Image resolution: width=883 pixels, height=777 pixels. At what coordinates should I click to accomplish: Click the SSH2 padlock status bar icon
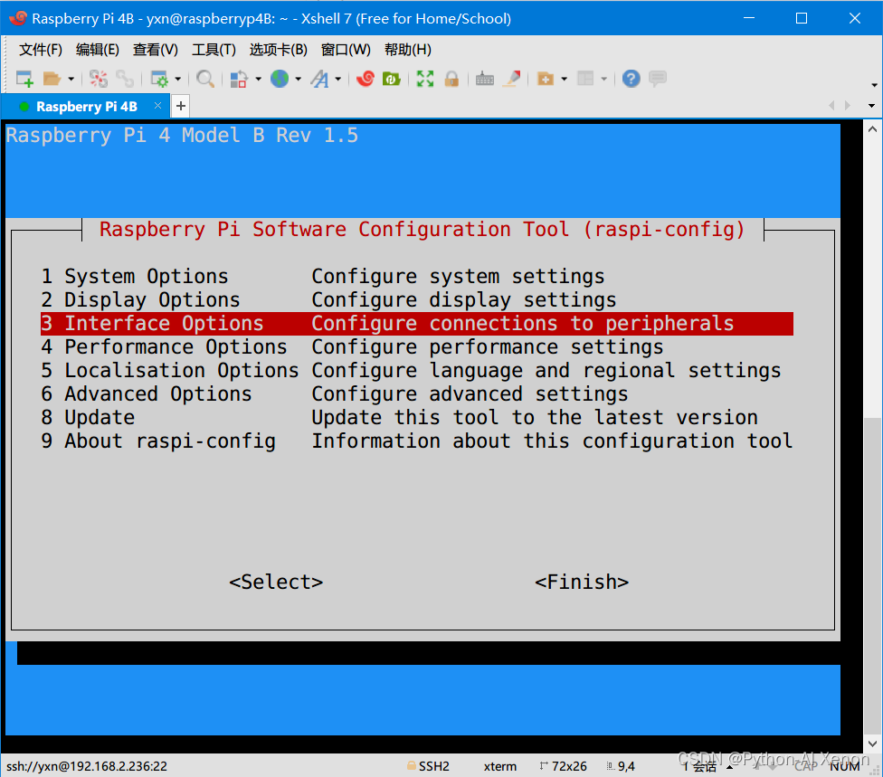coord(412,766)
